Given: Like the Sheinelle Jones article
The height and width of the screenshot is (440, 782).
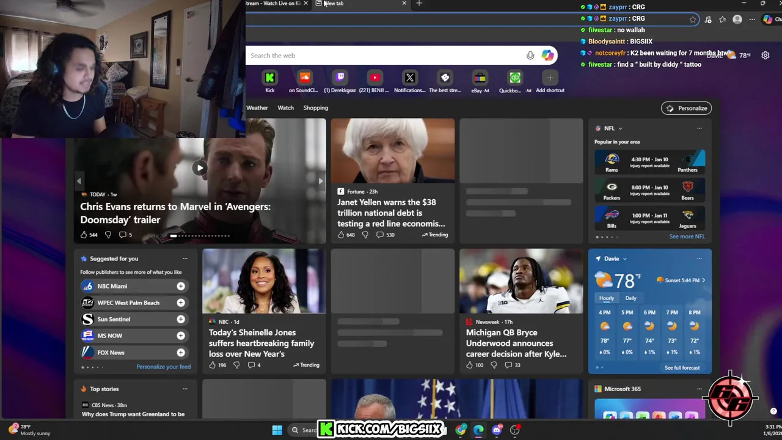Looking at the screenshot, I should coord(212,365).
